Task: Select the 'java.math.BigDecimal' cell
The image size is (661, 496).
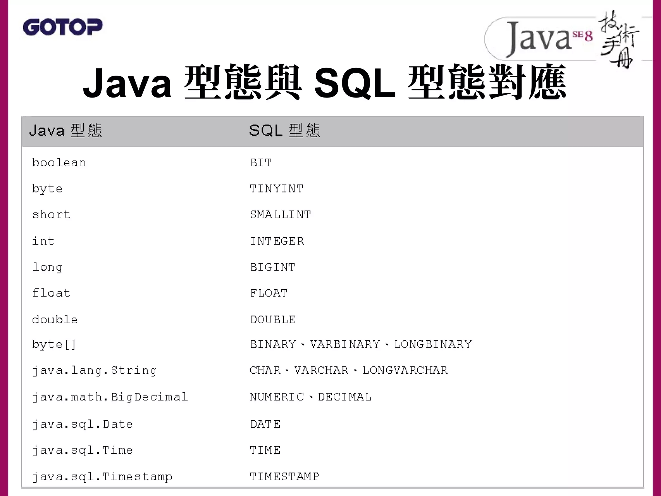Action: click(110, 397)
